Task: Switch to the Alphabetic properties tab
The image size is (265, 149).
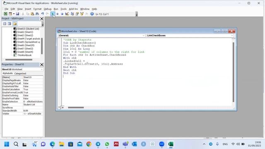Action: [x=7, y=73]
